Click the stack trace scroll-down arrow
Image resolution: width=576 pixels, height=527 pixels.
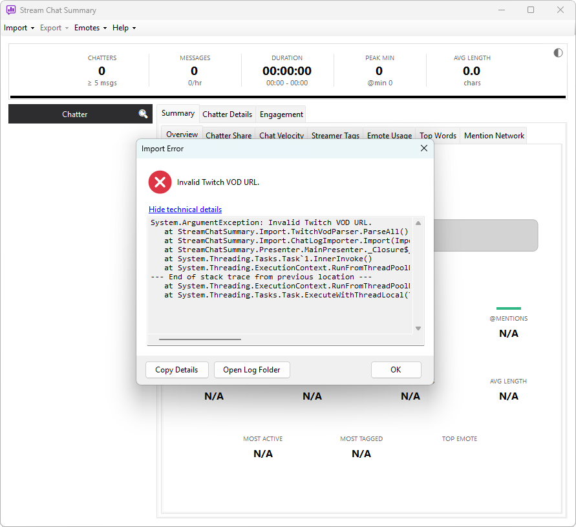point(418,328)
